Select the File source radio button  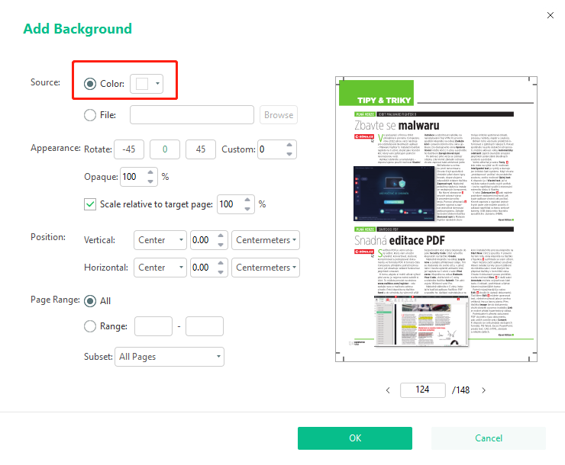pos(91,115)
